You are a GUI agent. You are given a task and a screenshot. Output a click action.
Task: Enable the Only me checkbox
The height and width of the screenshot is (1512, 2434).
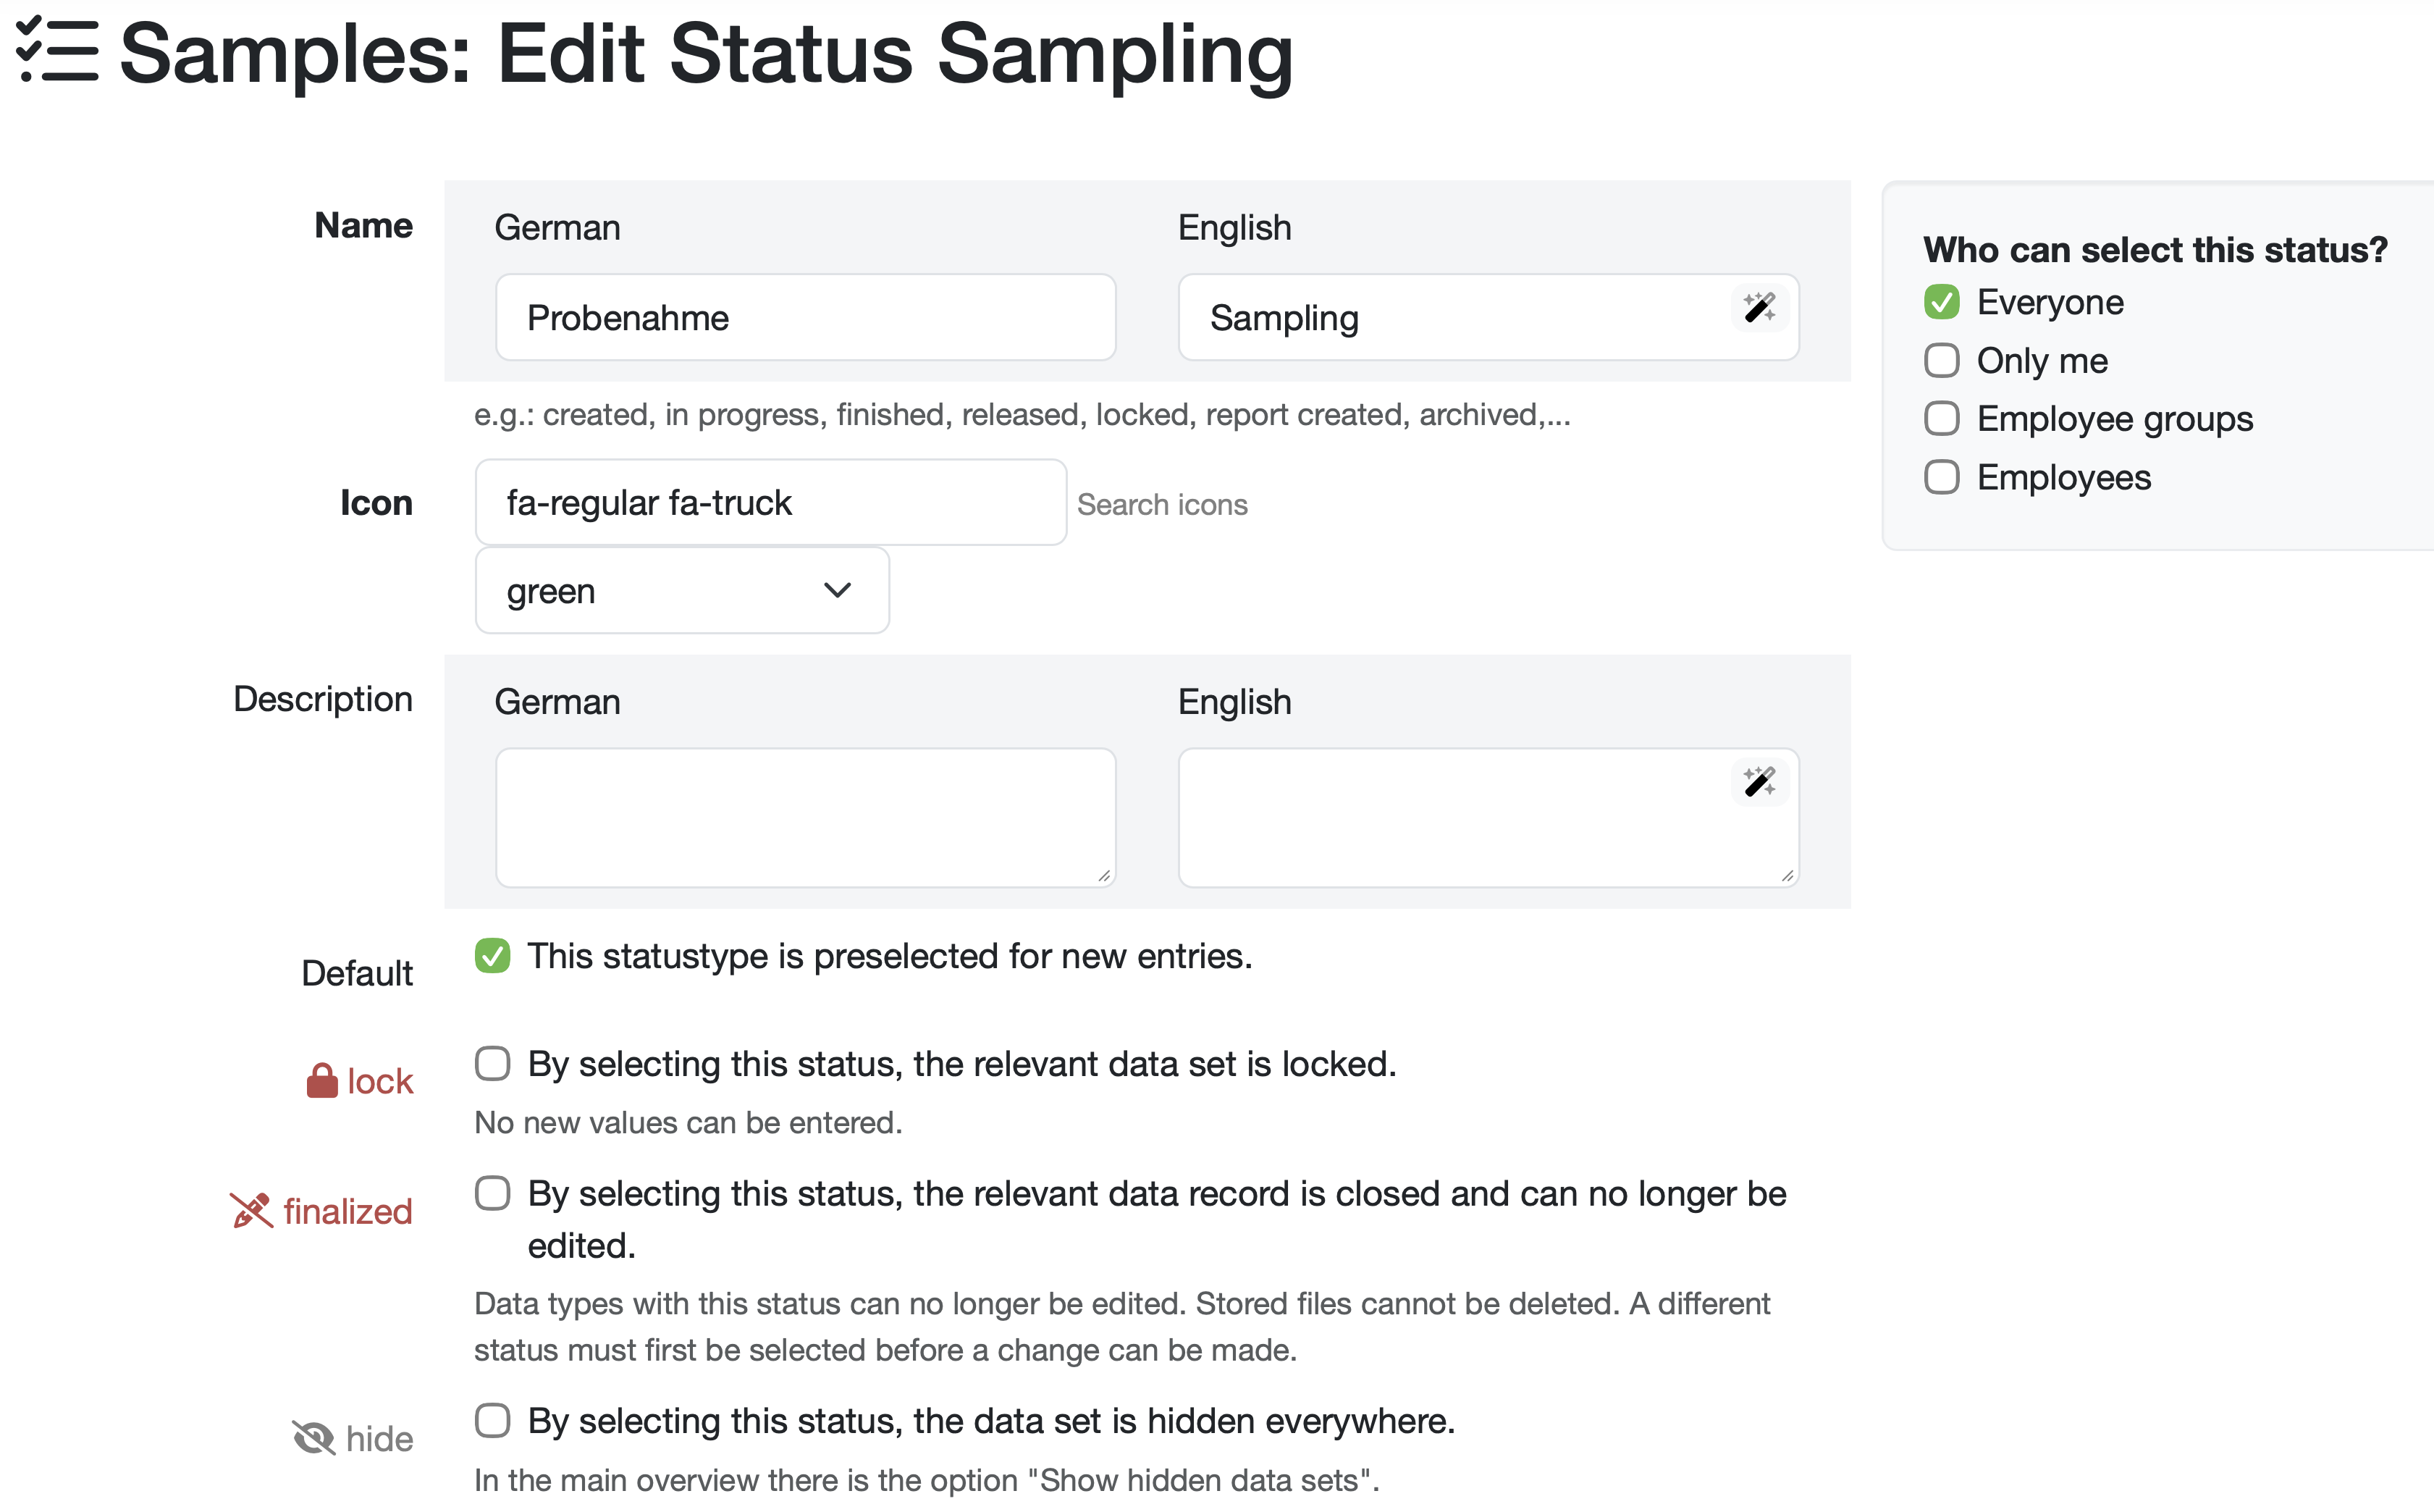pos(1941,361)
